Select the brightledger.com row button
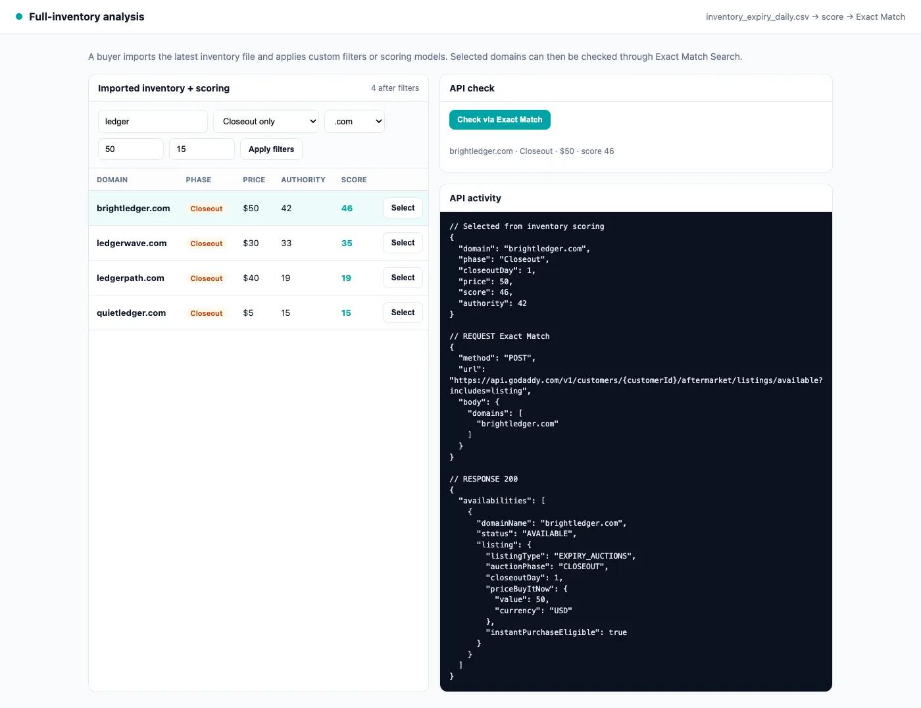921x708 pixels. pyautogui.click(x=403, y=208)
